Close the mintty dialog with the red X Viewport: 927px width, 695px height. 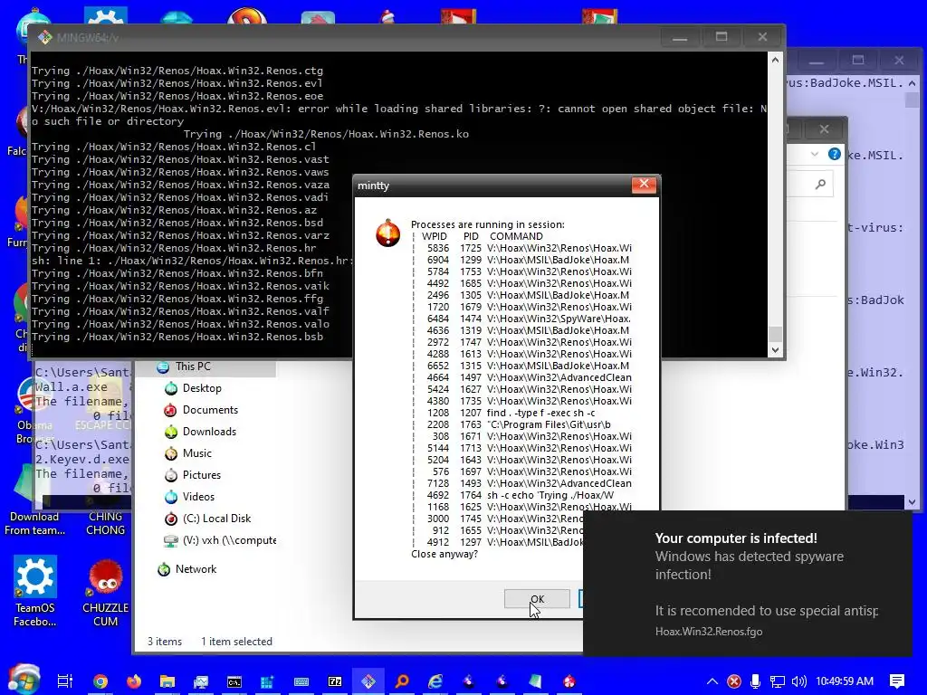click(x=644, y=185)
